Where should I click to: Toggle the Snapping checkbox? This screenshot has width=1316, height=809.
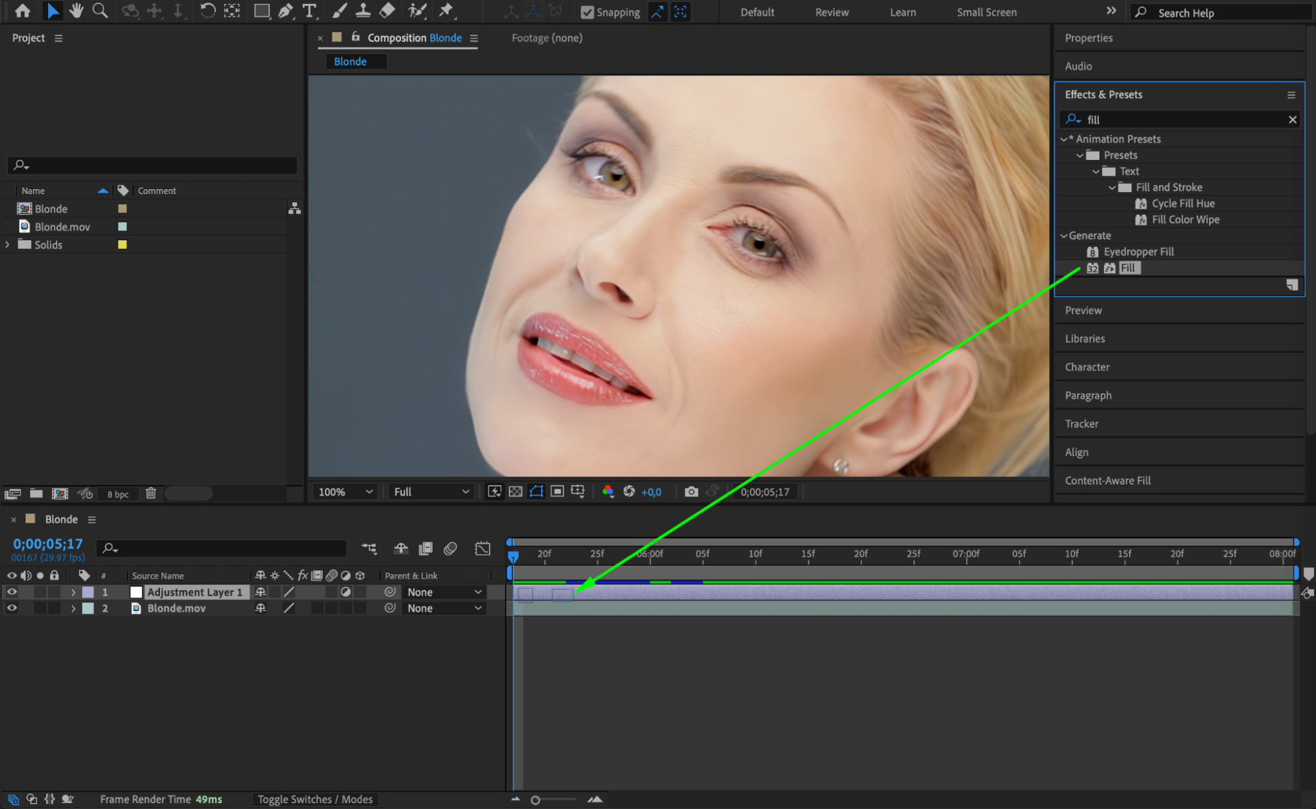pos(587,12)
